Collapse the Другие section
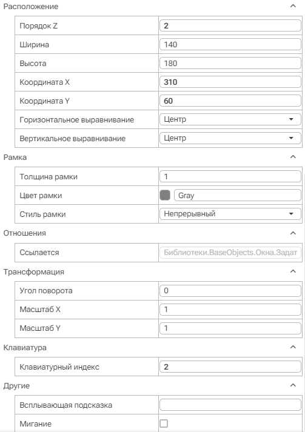305x432 pixels. click(x=293, y=385)
